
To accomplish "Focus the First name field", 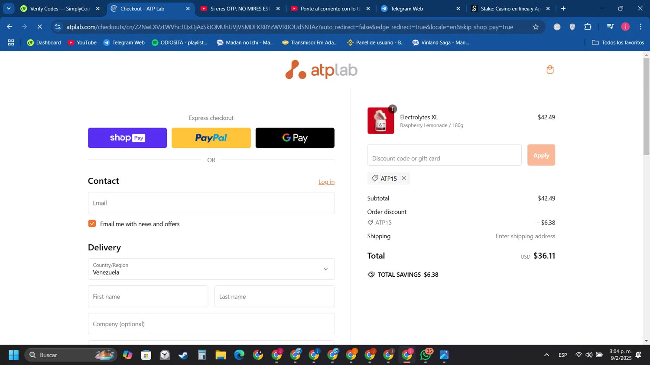I will pos(148,297).
